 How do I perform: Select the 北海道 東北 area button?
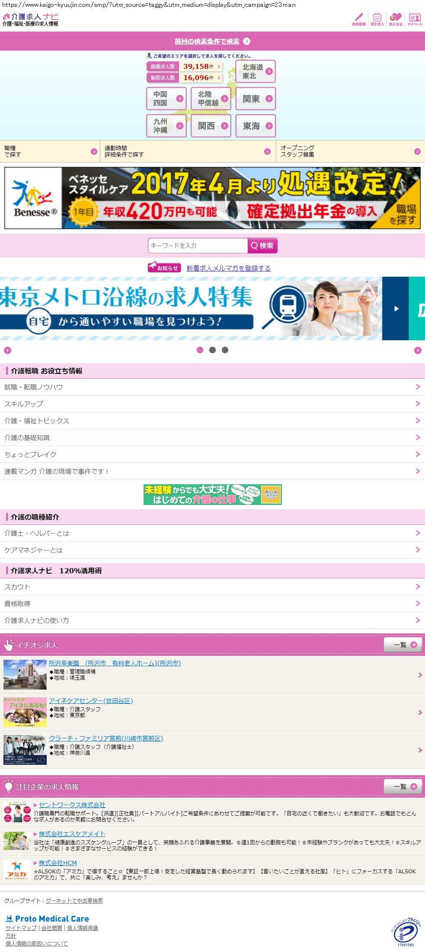pyautogui.click(x=256, y=71)
